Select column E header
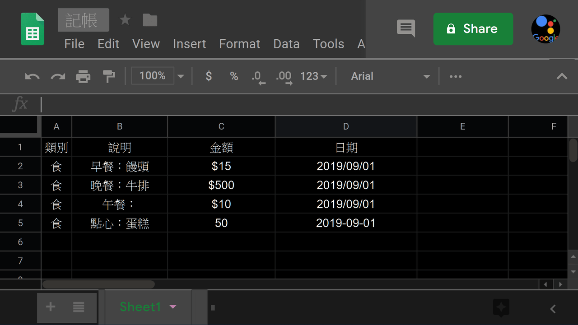 coord(462,126)
